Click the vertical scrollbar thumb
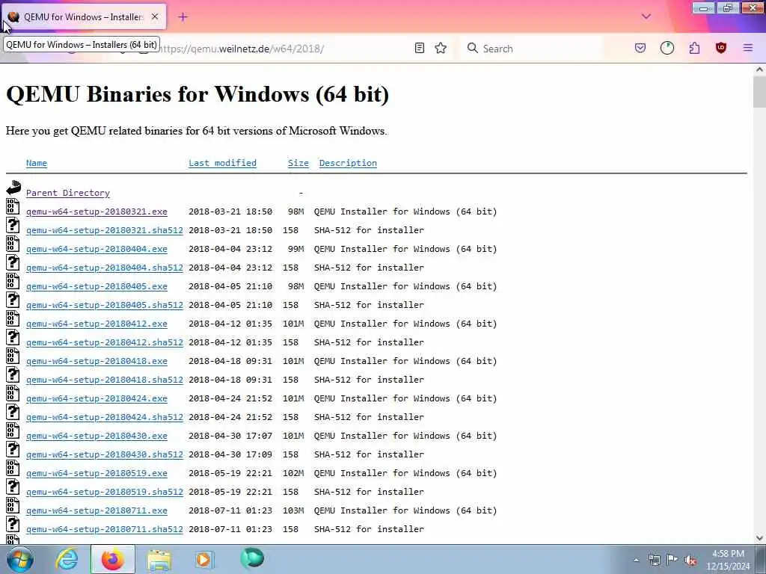Viewport: 766px width, 574px height. click(759, 92)
